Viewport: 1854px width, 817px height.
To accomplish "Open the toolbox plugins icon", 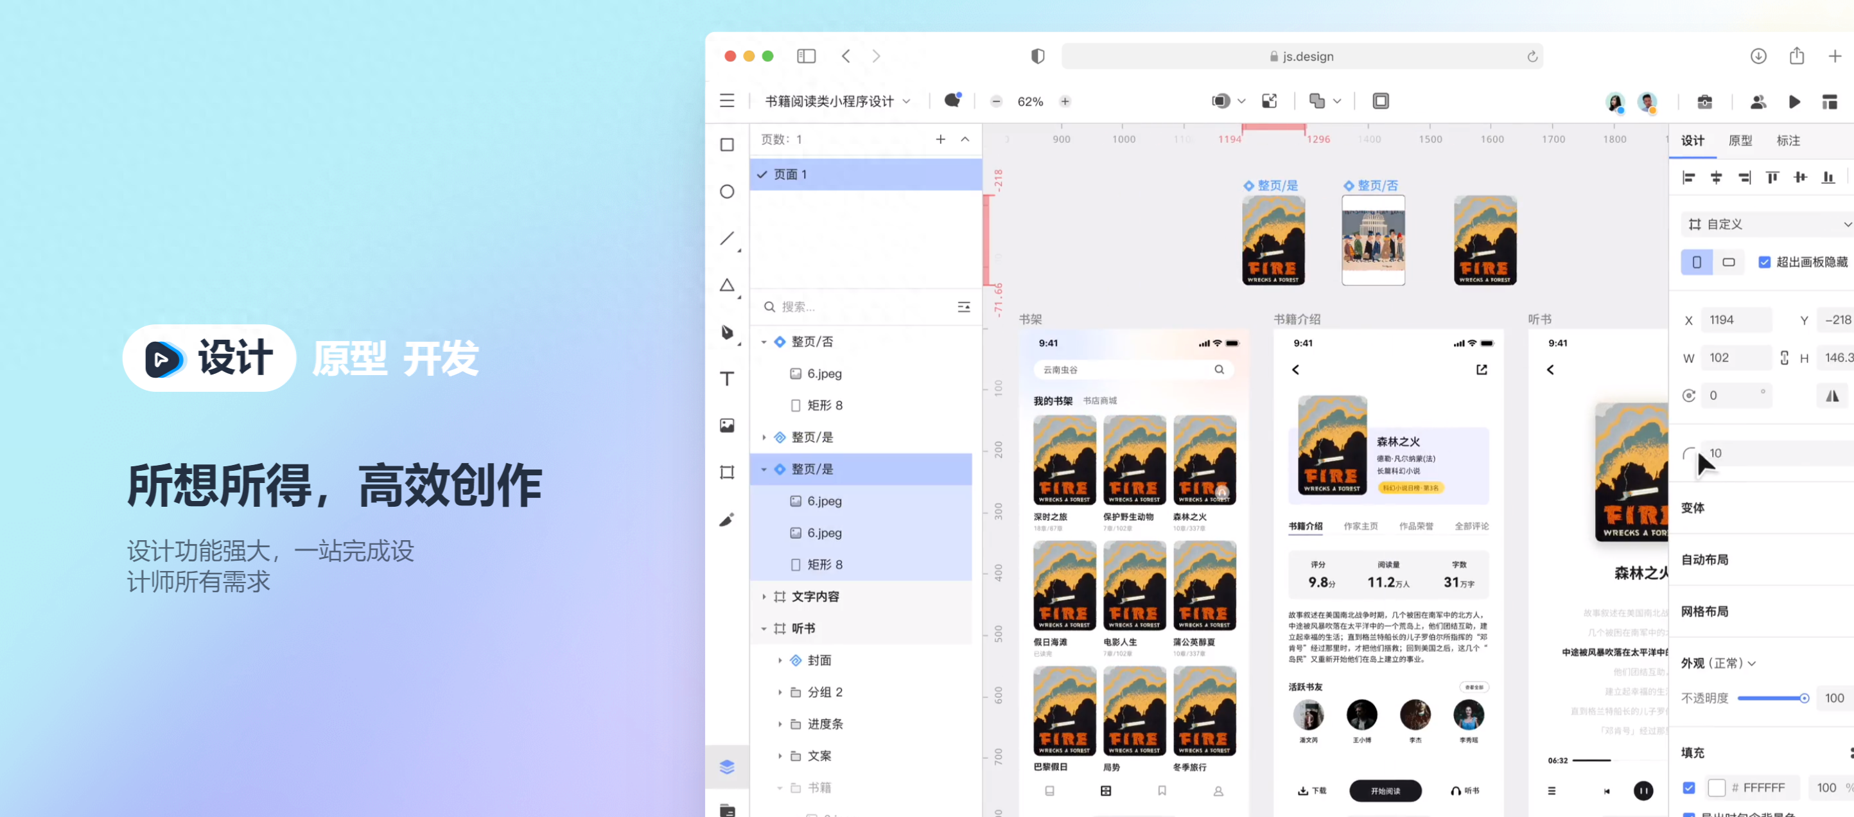I will tap(1705, 101).
